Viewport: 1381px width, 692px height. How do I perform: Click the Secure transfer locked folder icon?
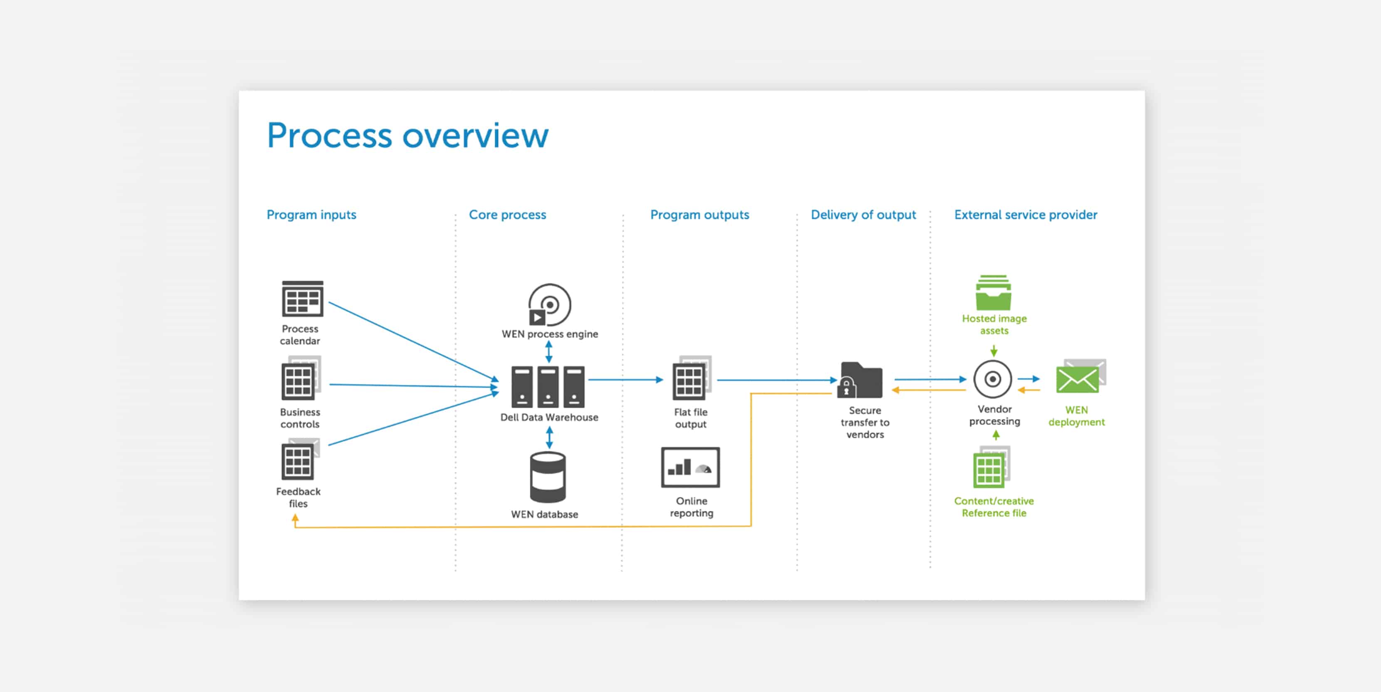tap(861, 380)
